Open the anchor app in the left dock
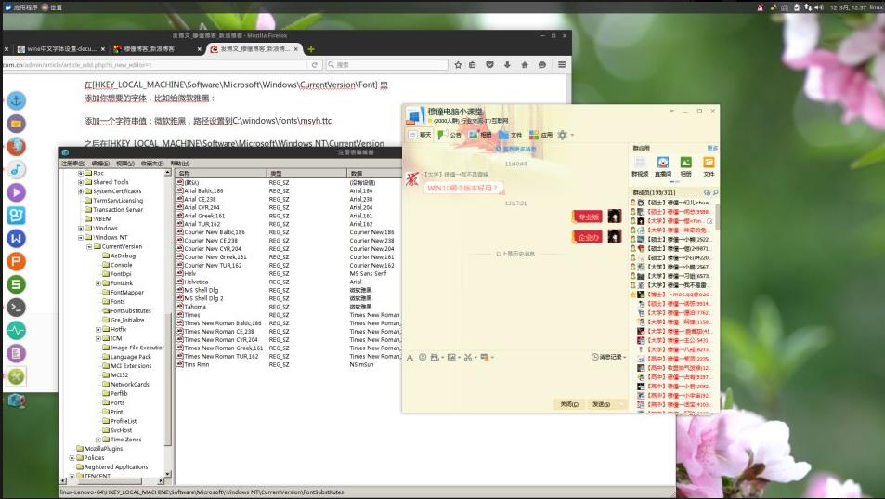 (17, 100)
